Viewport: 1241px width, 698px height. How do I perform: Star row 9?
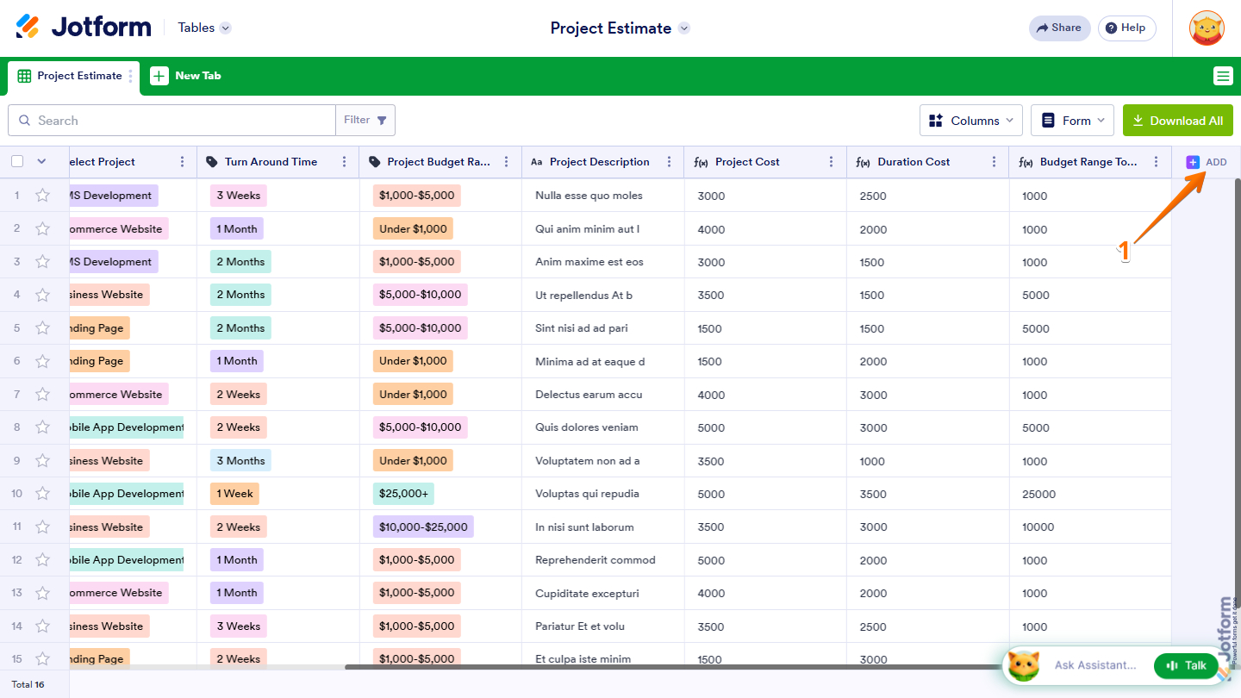(x=42, y=461)
